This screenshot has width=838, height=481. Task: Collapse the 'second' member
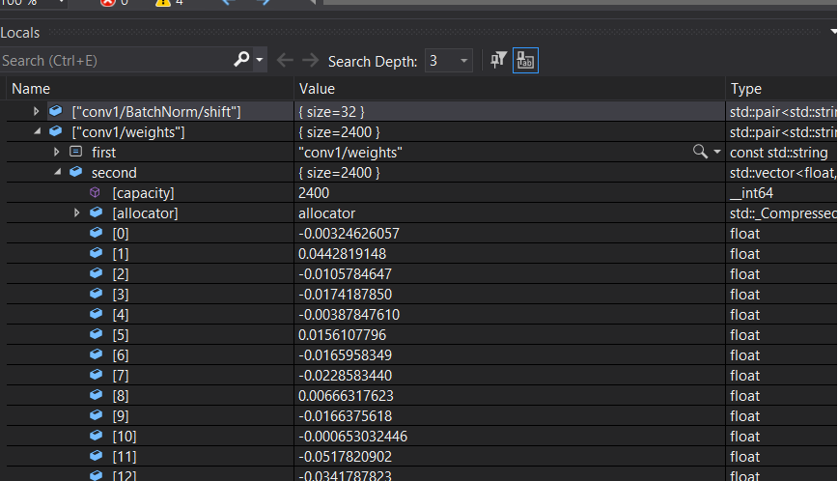click(x=57, y=172)
